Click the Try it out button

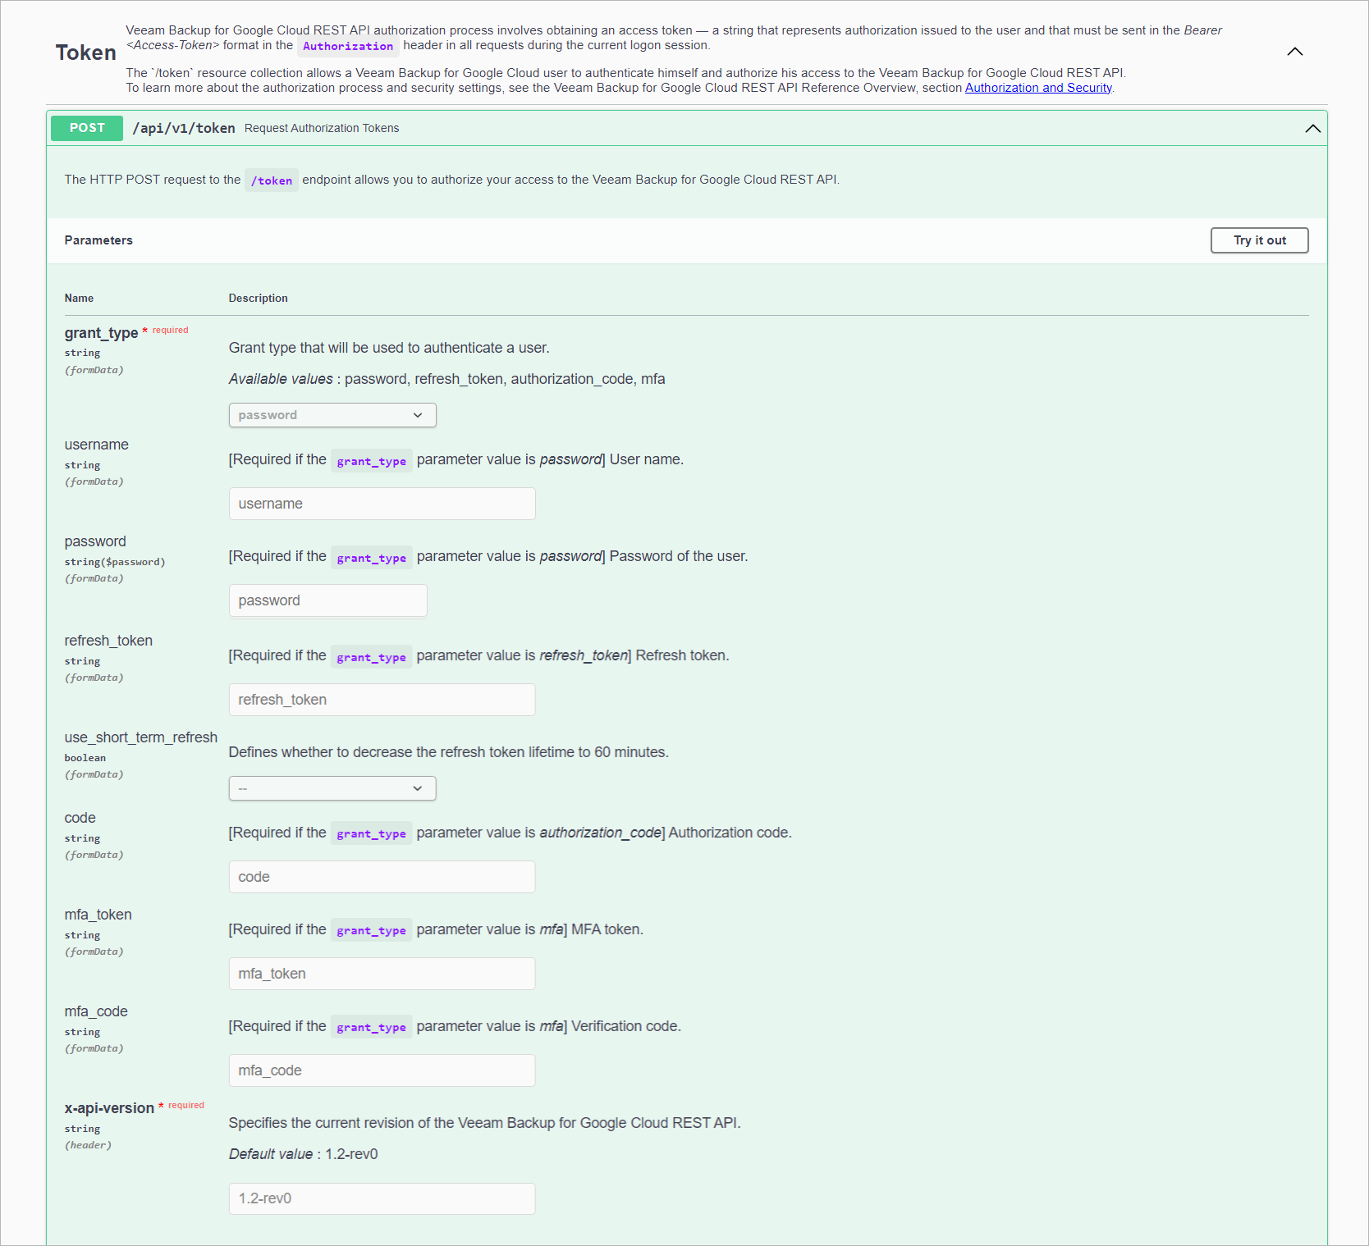[x=1260, y=240]
